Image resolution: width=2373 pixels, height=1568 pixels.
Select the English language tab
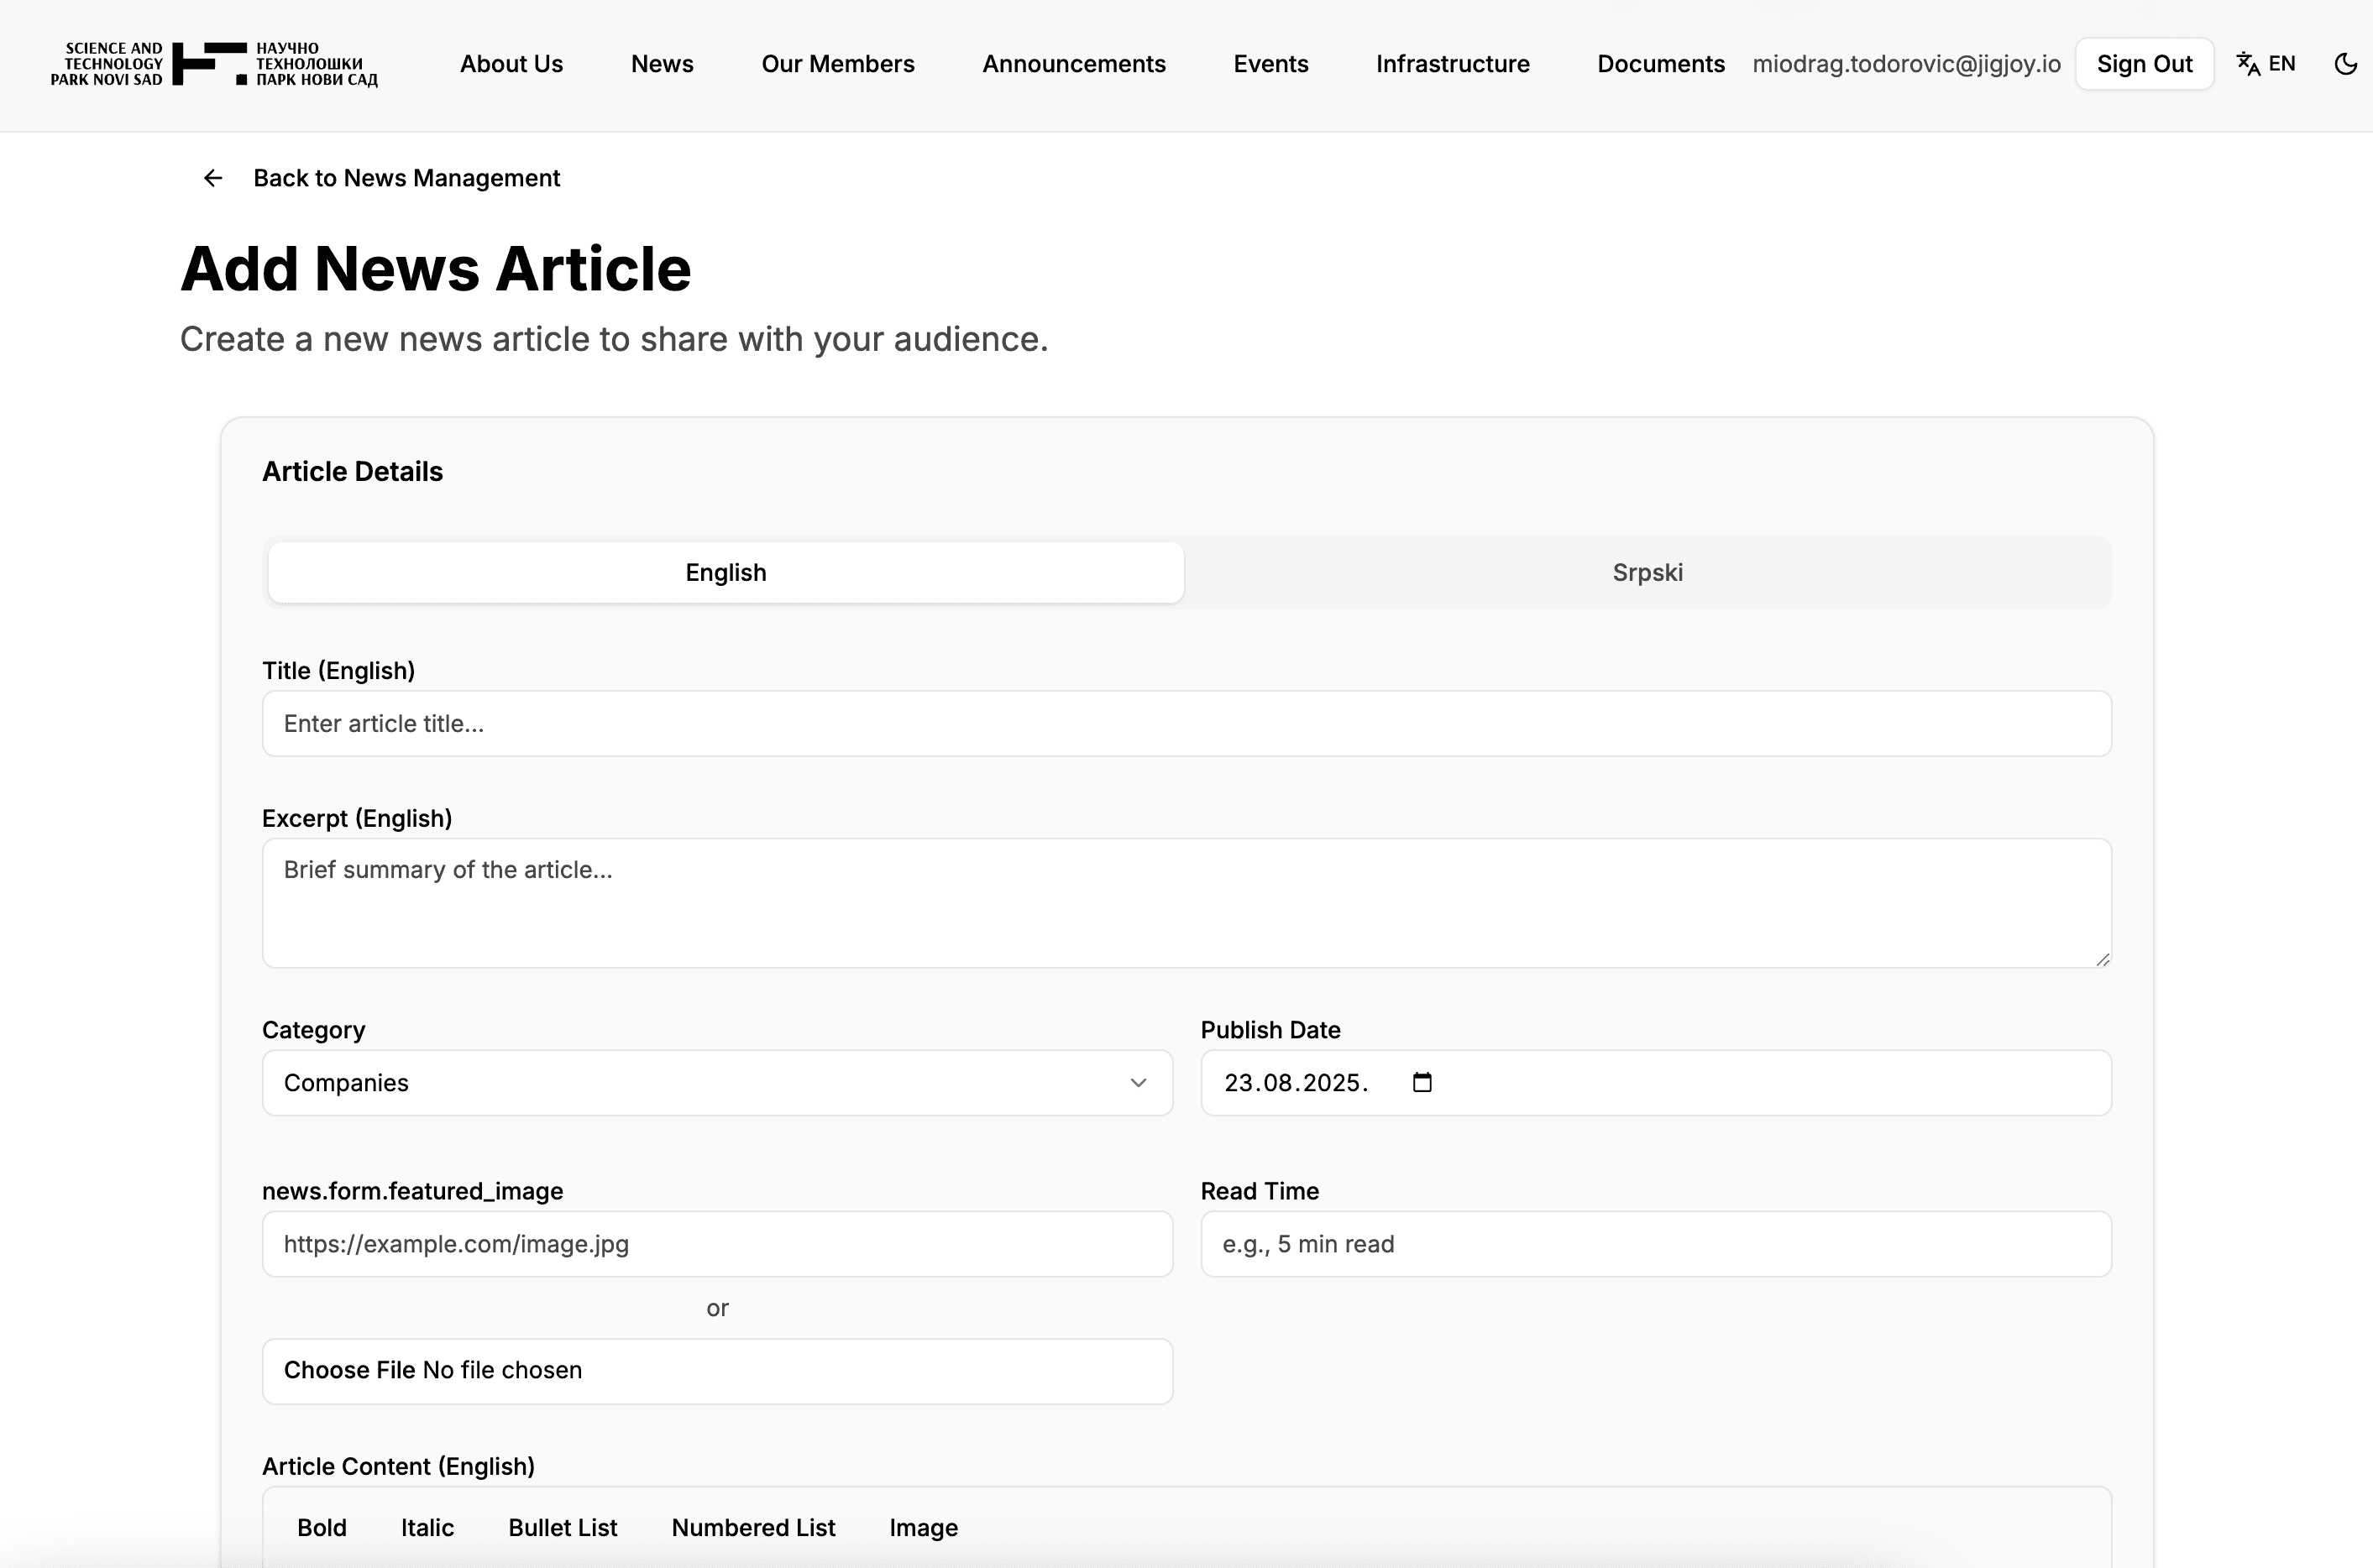click(726, 572)
